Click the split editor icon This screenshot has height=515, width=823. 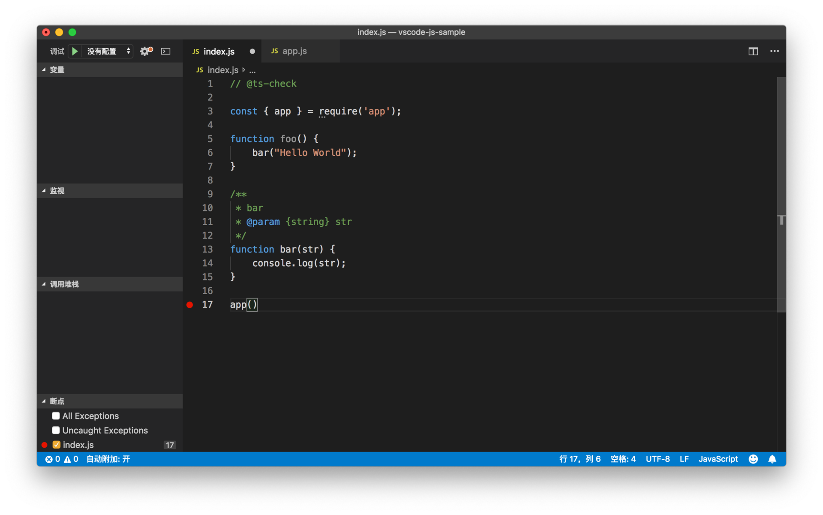pos(753,51)
